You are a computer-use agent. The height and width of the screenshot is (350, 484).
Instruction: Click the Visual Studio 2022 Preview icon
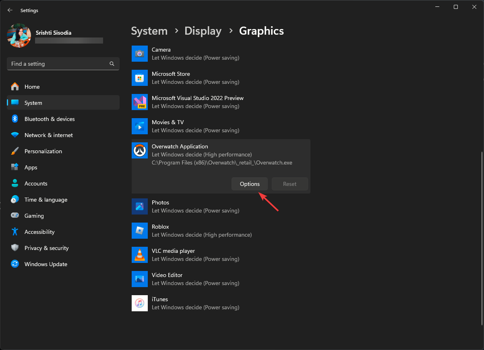140,102
